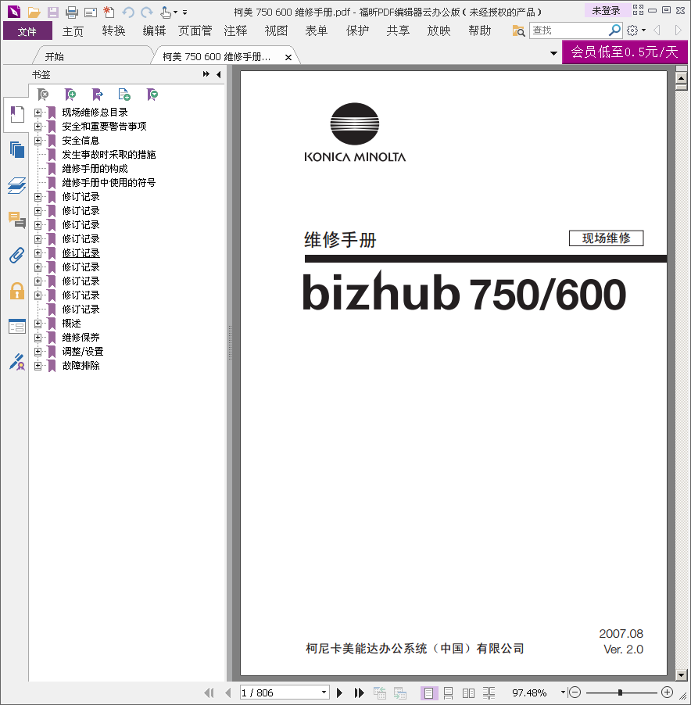691x705 pixels.
Task: Click the bookmark arrow destination icon
Action: click(x=97, y=95)
